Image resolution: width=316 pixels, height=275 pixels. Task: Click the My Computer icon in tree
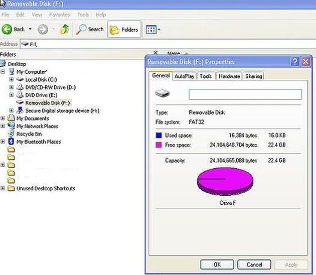(x=12, y=71)
